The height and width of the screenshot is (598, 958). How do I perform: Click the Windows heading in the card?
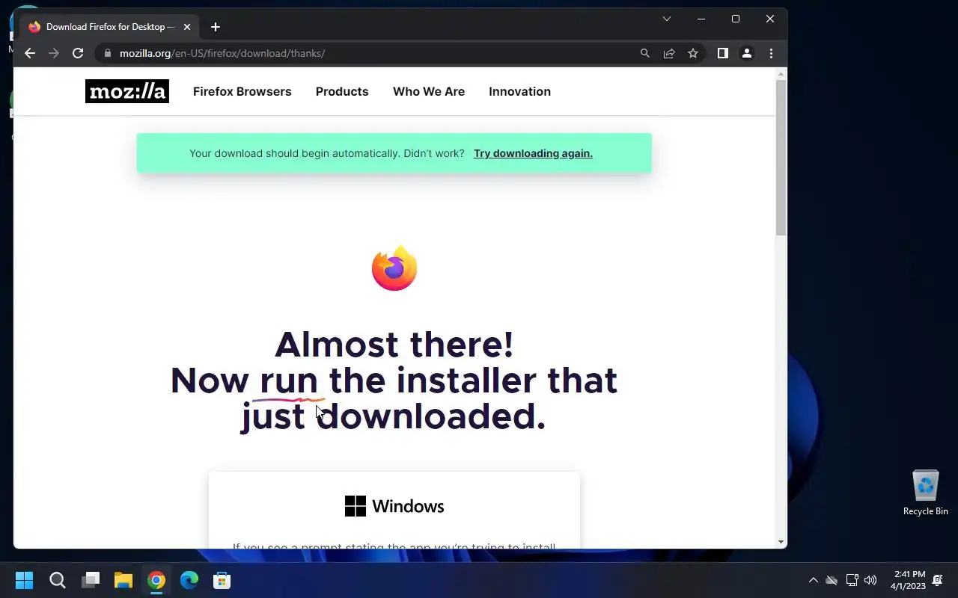(x=408, y=506)
